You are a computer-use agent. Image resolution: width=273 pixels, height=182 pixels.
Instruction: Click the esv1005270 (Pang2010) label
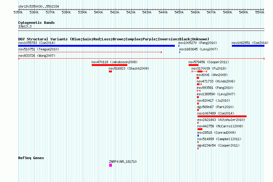(x=198, y=43)
